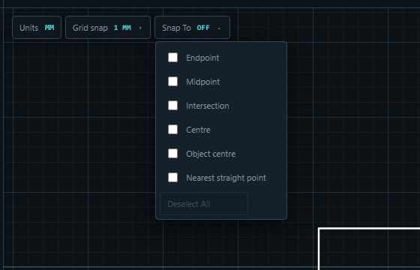Screen dimensions: 420x270
Task: Click the Snap To arrow icon
Action: pyautogui.click(x=219, y=28)
